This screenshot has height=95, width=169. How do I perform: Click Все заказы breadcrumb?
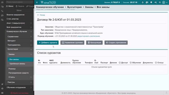click(x=103, y=7)
